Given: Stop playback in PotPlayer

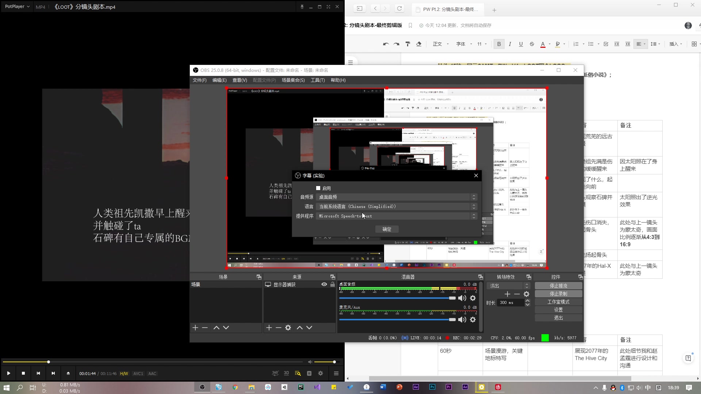Looking at the screenshot, I should [x=23, y=373].
